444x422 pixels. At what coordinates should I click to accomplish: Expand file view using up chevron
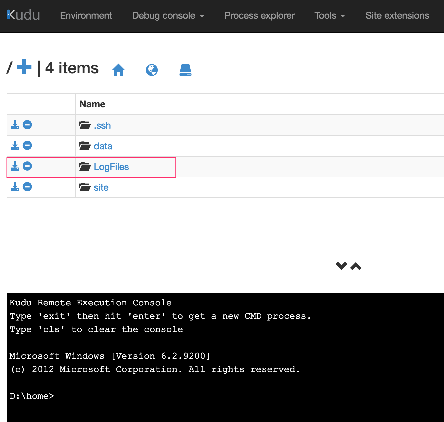[356, 266]
